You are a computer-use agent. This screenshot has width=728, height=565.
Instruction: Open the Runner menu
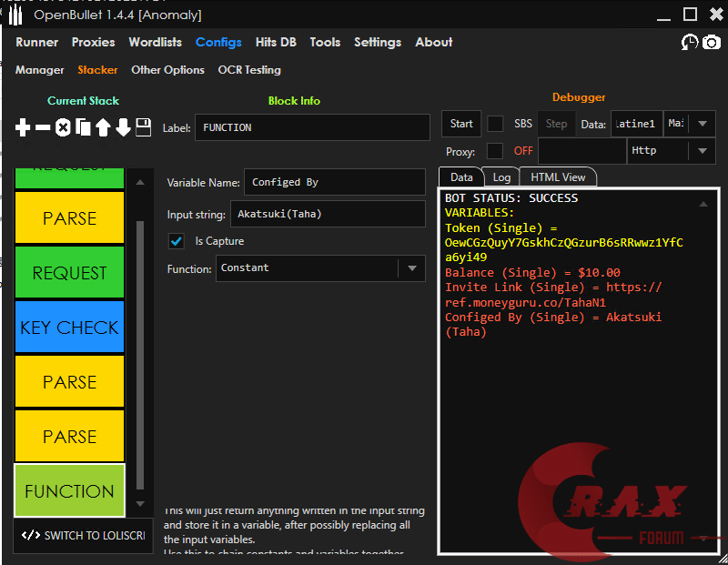tap(37, 42)
